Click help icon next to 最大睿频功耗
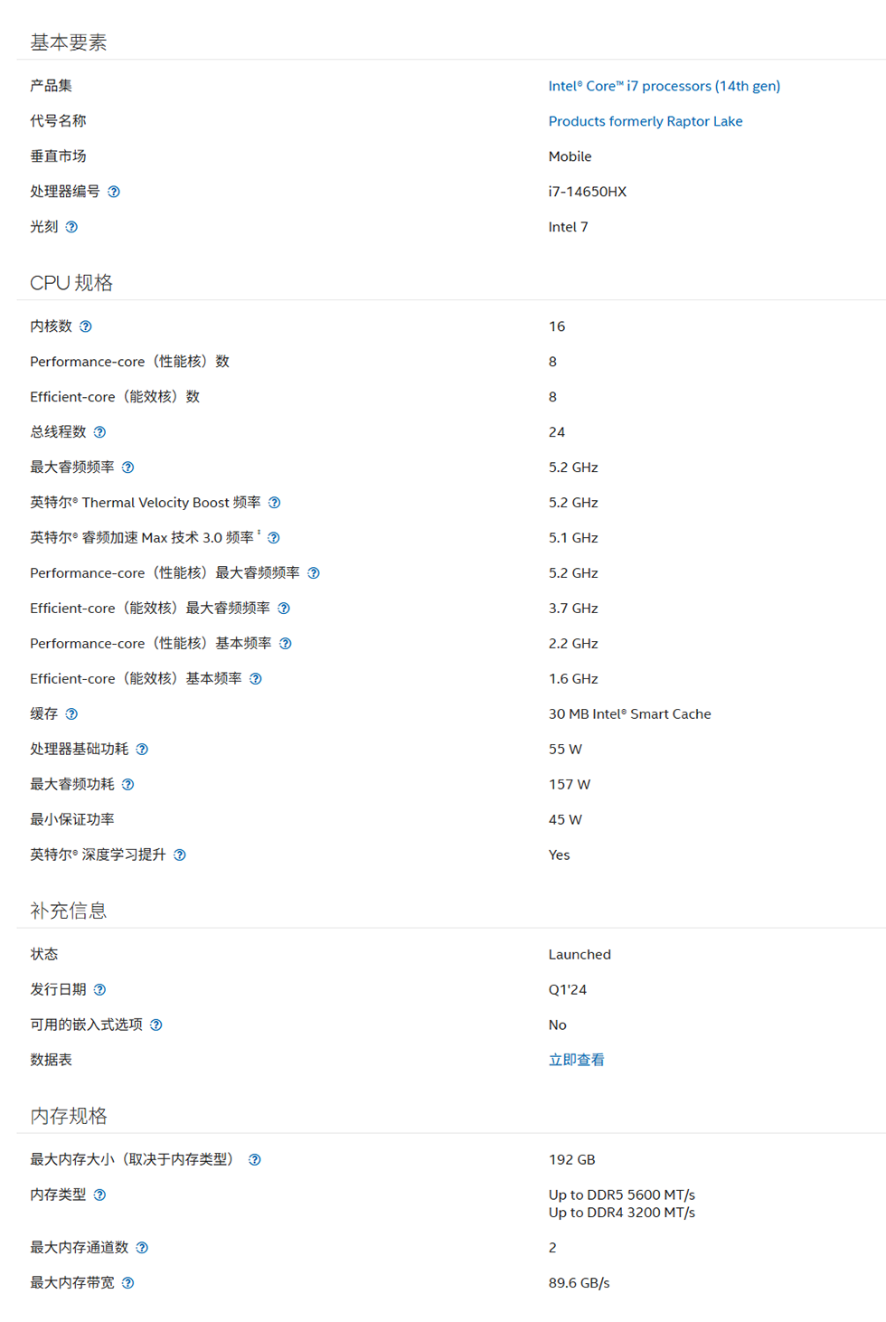Image resolution: width=886 pixels, height=1322 pixels. (128, 785)
